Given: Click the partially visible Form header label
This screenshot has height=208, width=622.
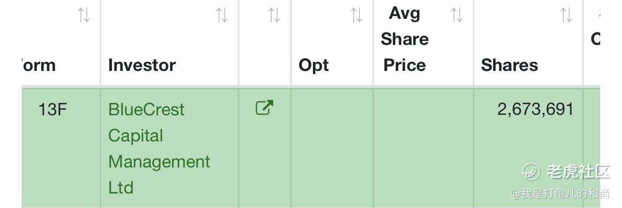Looking at the screenshot, I should 39,65.
